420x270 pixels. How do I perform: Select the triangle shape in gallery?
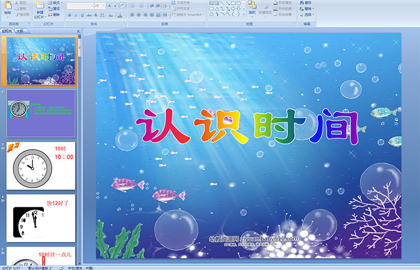coord(217,8)
